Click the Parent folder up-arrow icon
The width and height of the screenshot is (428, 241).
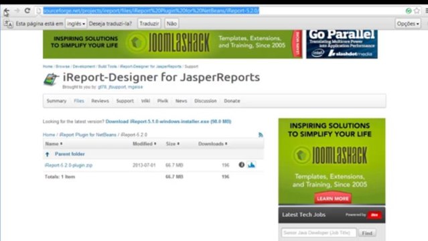[x=48, y=154]
